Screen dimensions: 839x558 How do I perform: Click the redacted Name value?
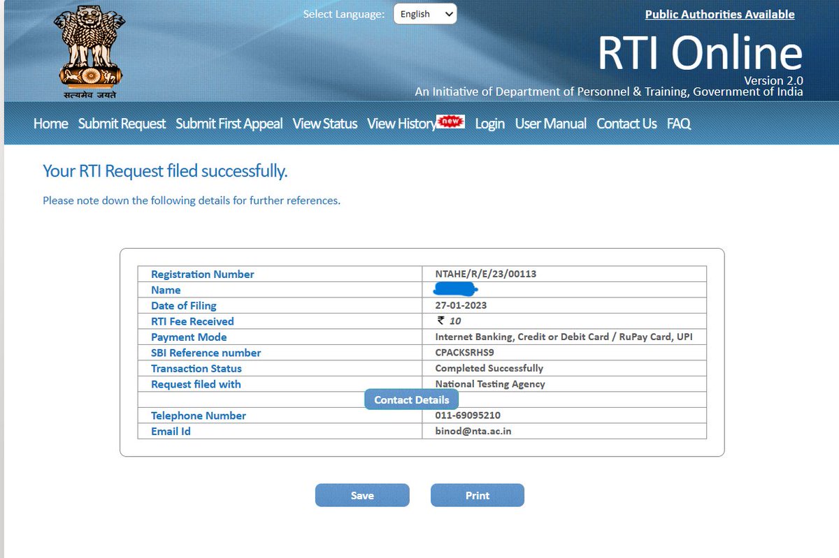tap(455, 288)
